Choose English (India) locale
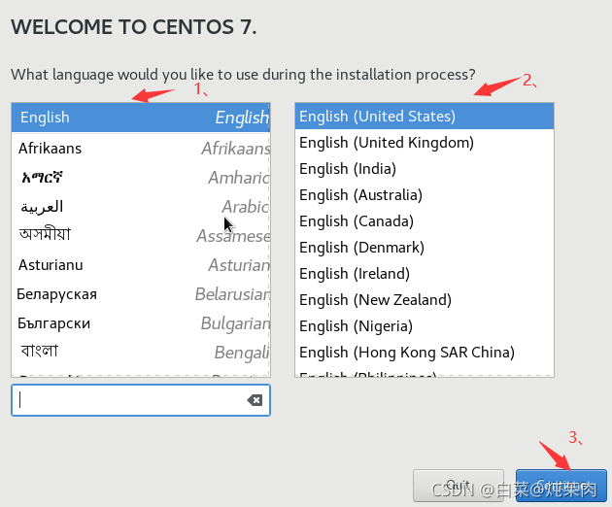The height and width of the screenshot is (507, 612). click(x=425, y=169)
